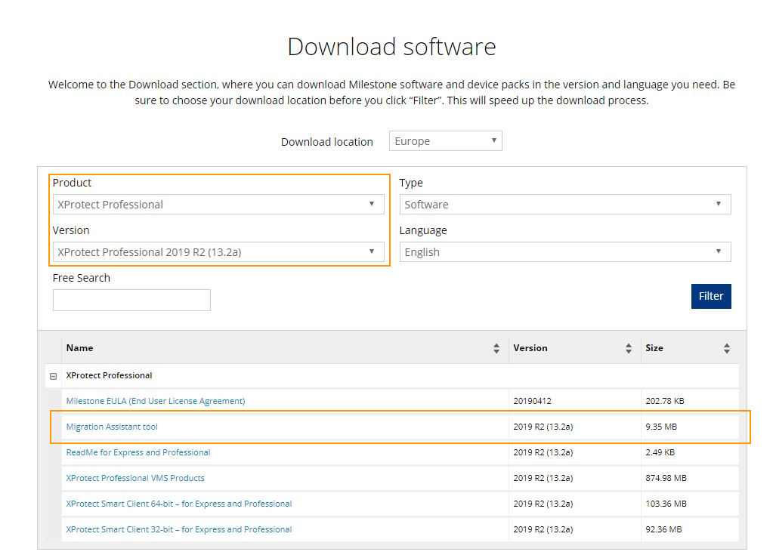Open the Download location dropdown
This screenshot has height=555, width=776.
point(445,140)
